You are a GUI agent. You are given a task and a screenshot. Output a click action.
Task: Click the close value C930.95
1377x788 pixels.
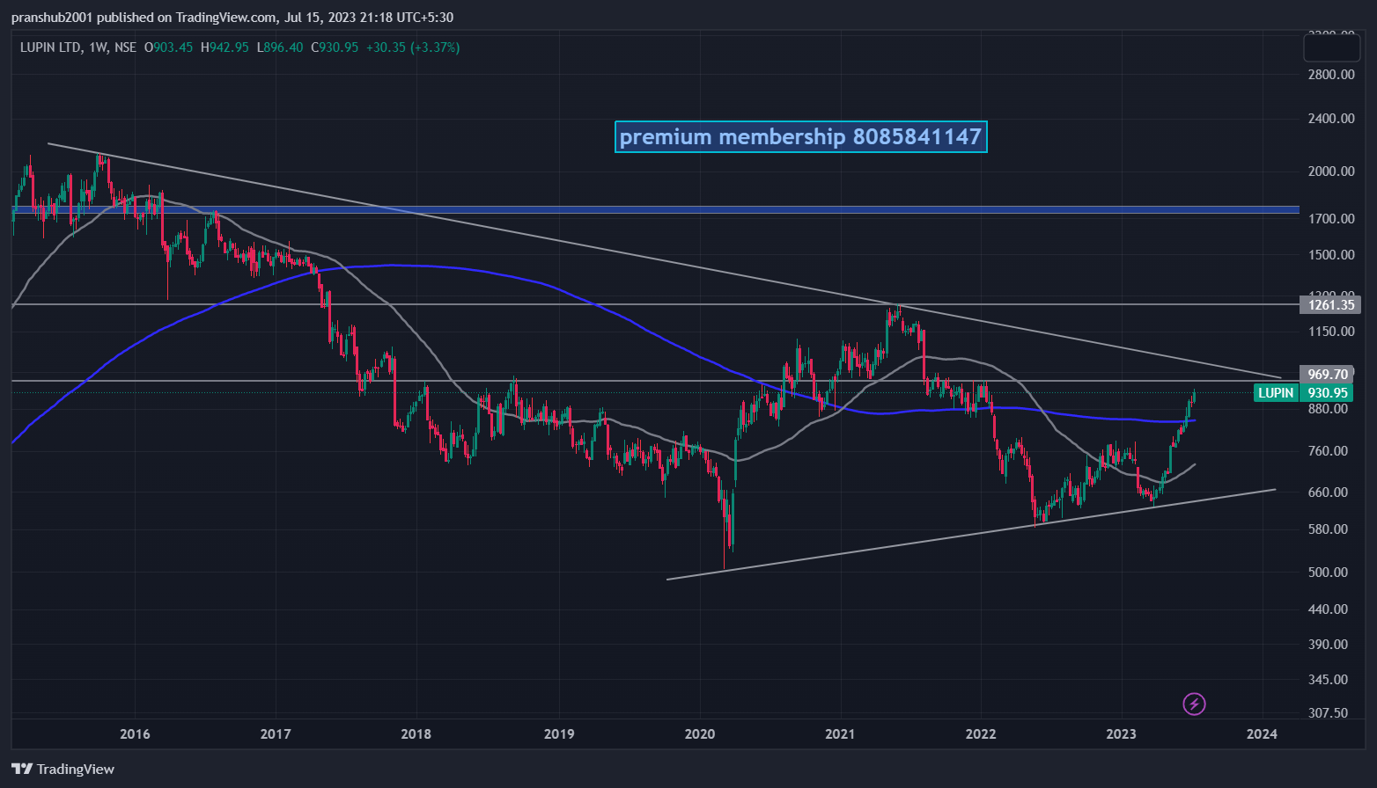(x=334, y=47)
